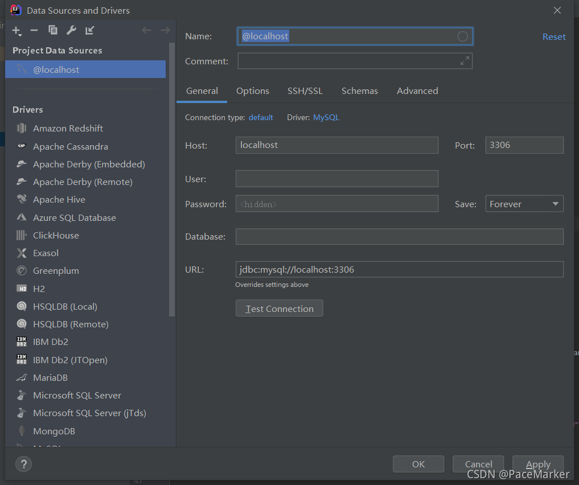The width and height of the screenshot is (579, 485).
Task: Open the Schemas tab
Action: click(360, 91)
